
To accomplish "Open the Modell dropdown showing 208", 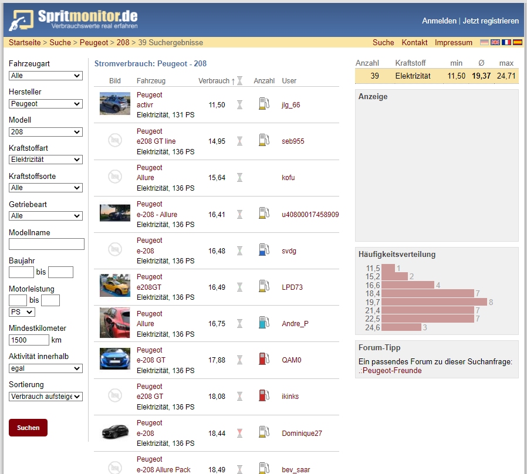I will click(46, 132).
